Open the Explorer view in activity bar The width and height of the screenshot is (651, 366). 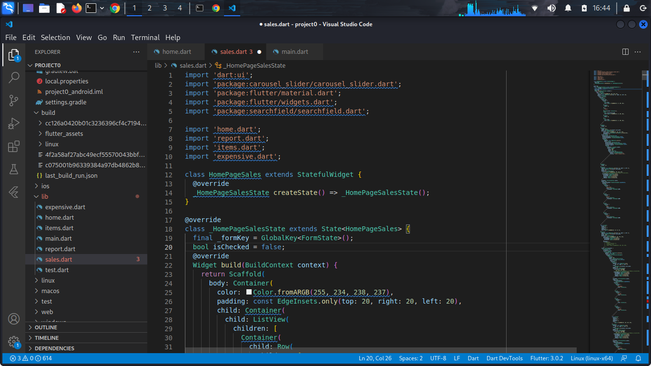pyautogui.click(x=14, y=55)
